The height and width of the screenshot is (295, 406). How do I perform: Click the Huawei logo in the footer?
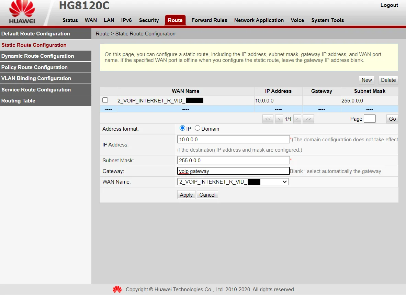[117, 289]
